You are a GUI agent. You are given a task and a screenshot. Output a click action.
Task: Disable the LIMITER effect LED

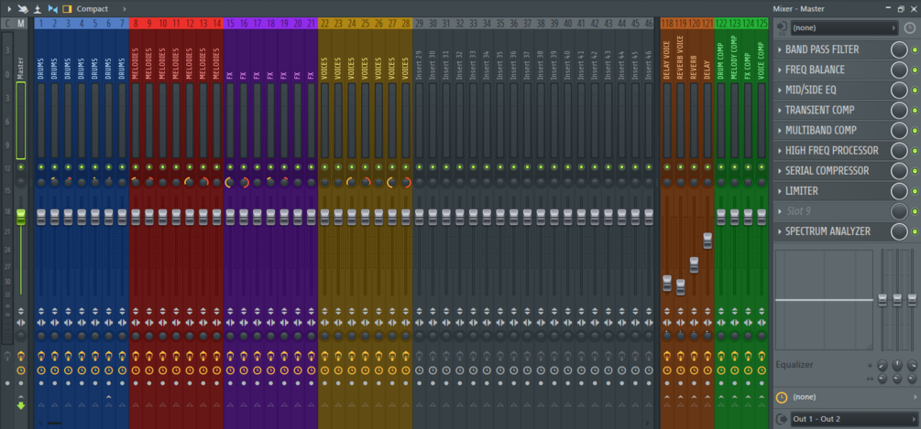[915, 192]
